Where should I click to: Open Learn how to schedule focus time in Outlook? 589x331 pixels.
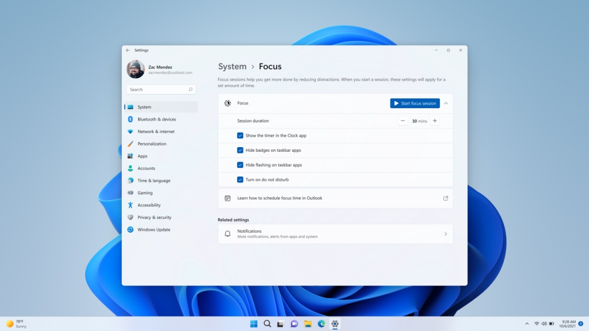[x=335, y=198]
